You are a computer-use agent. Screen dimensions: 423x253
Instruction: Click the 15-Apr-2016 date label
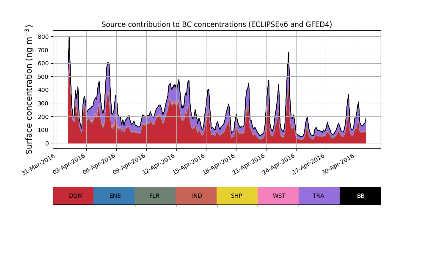point(189,164)
